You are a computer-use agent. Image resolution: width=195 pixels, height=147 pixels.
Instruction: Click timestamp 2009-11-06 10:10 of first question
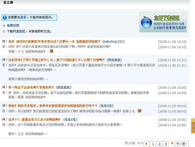tap(172, 42)
